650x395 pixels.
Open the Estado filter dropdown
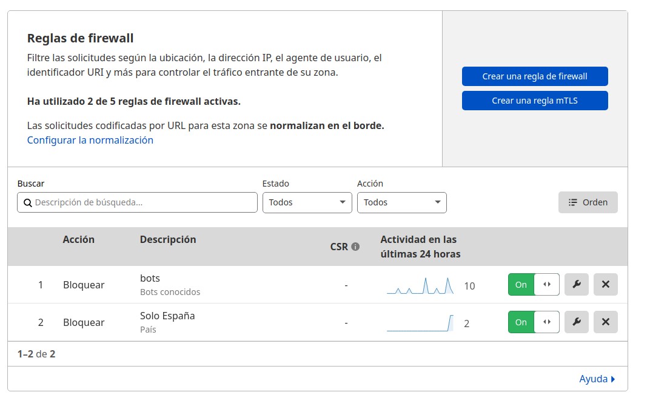pyautogui.click(x=307, y=202)
